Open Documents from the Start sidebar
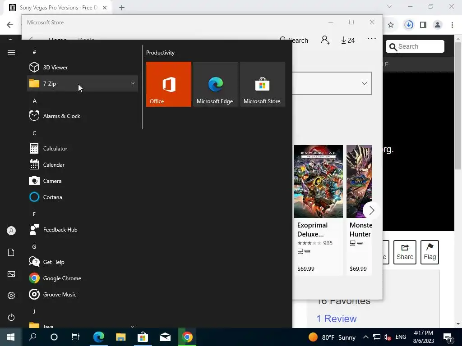 [x=11, y=252]
